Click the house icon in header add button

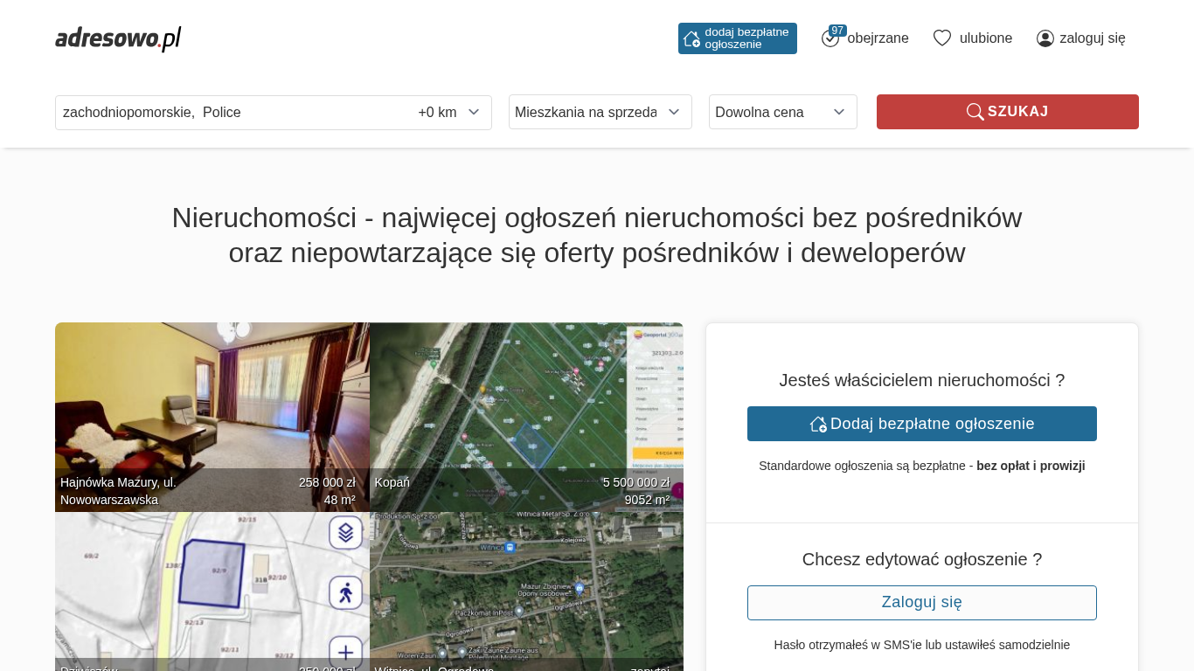pyautogui.click(x=691, y=38)
